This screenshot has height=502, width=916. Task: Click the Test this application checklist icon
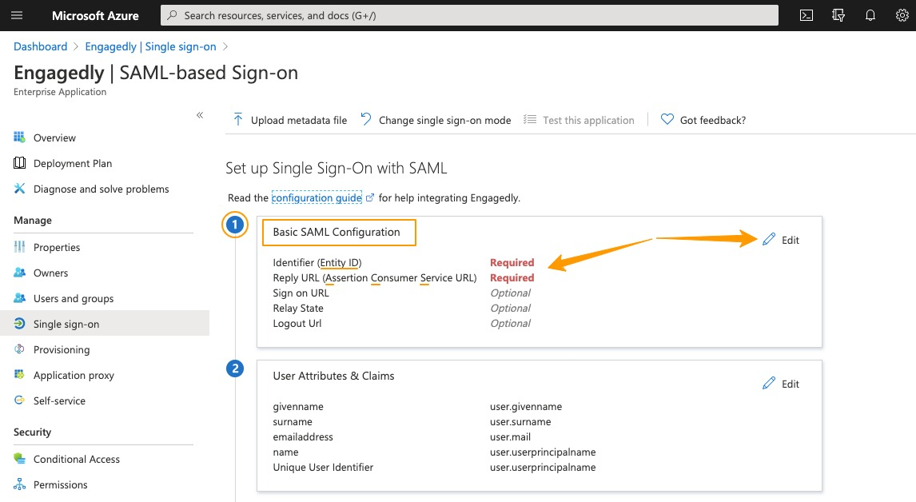click(530, 119)
